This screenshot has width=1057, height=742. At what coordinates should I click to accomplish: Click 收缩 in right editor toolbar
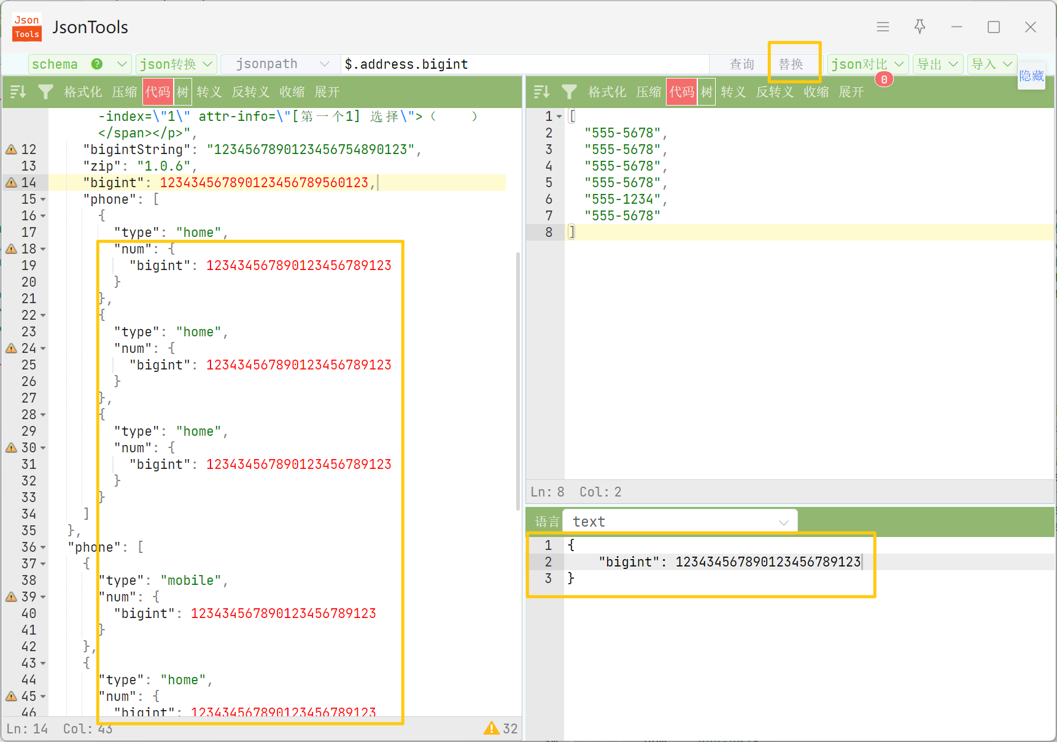816,92
